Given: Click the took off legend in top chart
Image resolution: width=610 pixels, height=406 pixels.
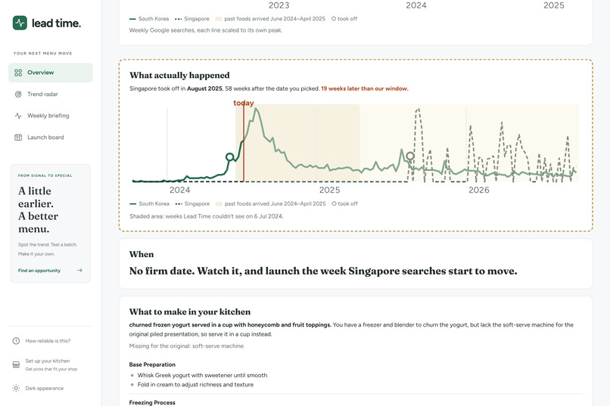Looking at the screenshot, I should (344, 19).
